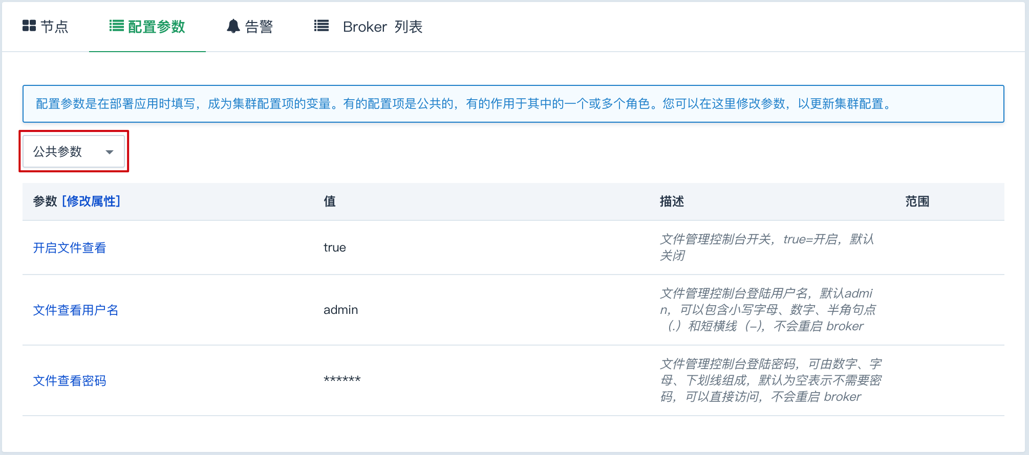The image size is (1029, 455).
Task: Click the 描述 column header
Action: tap(672, 201)
